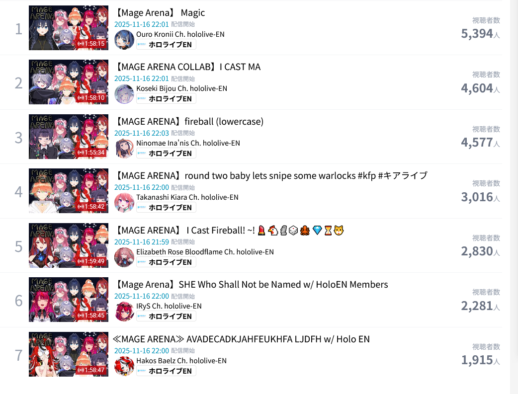Image resolution: width=518 pixels, height=394 pixels.
Task: Open Hakos Baelz channel avatar icon
Action: (x=124, y=366)
